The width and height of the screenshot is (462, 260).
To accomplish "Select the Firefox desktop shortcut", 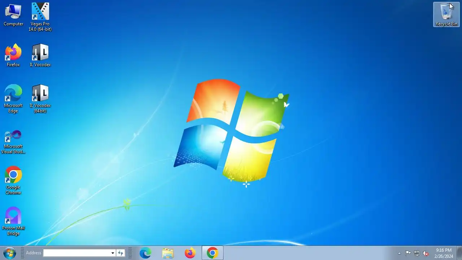I will click(13, 55).
